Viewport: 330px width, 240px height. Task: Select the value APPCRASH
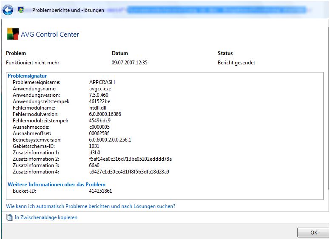pyautogui.click(x=102, y=82)
